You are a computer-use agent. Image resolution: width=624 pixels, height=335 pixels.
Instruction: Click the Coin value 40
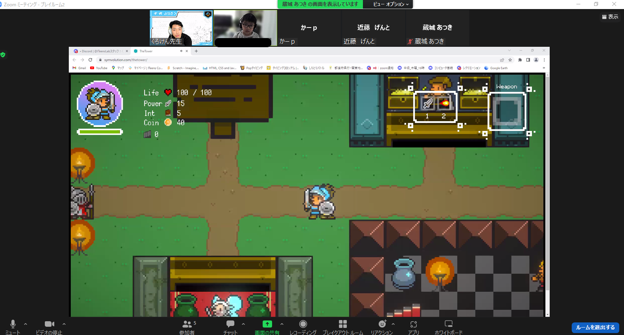pyautogui.click(x=180, y=123)
